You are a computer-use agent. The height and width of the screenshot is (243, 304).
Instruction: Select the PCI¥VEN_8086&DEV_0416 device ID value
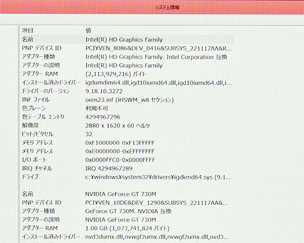click(x=159, y=48)
